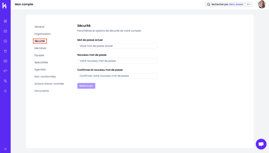
Task: Open the Non-conformités settings section
Action: [x=45, y=77]
